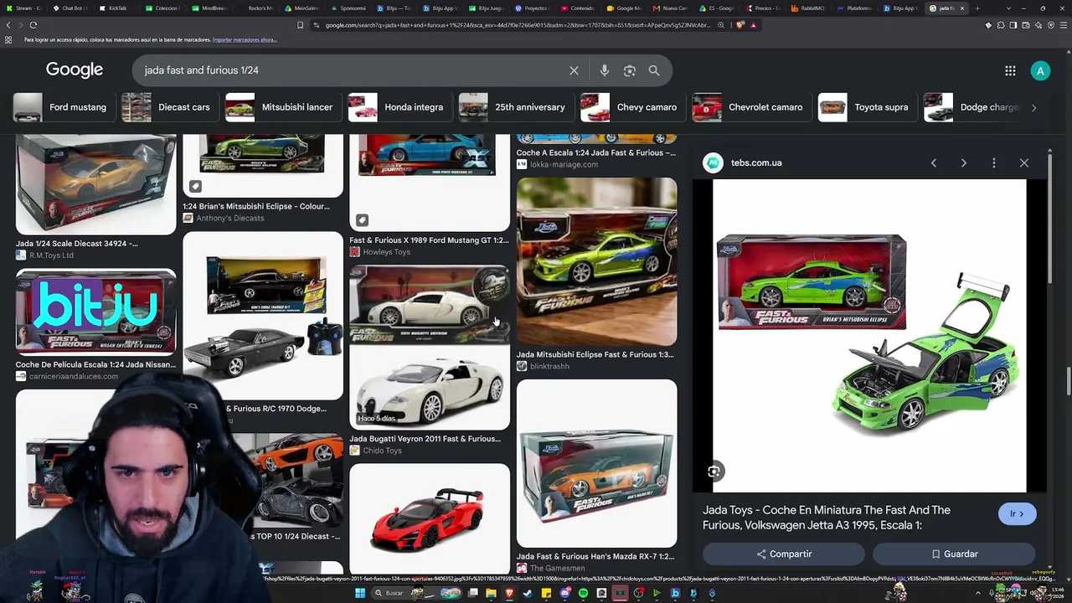Screen dimensions: 1072x603
Task: Go back with browser back arrow
Action: click(9, 25)
